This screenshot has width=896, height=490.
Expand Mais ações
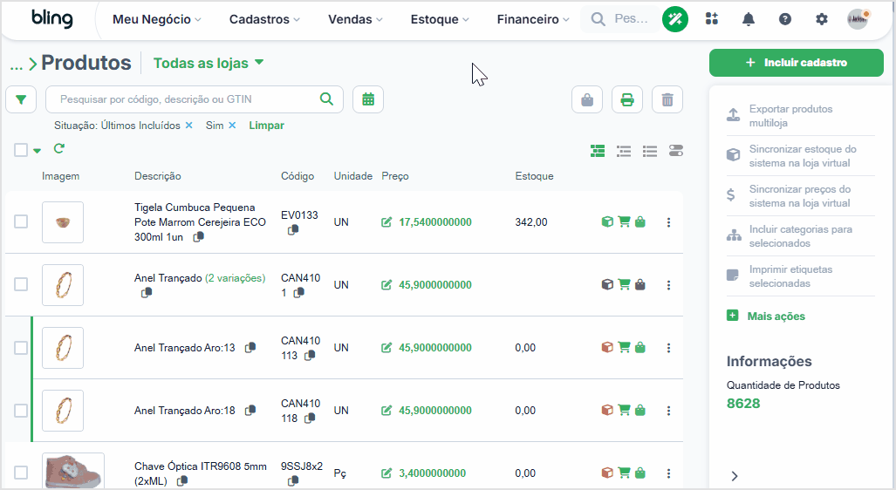coord(766,316)
